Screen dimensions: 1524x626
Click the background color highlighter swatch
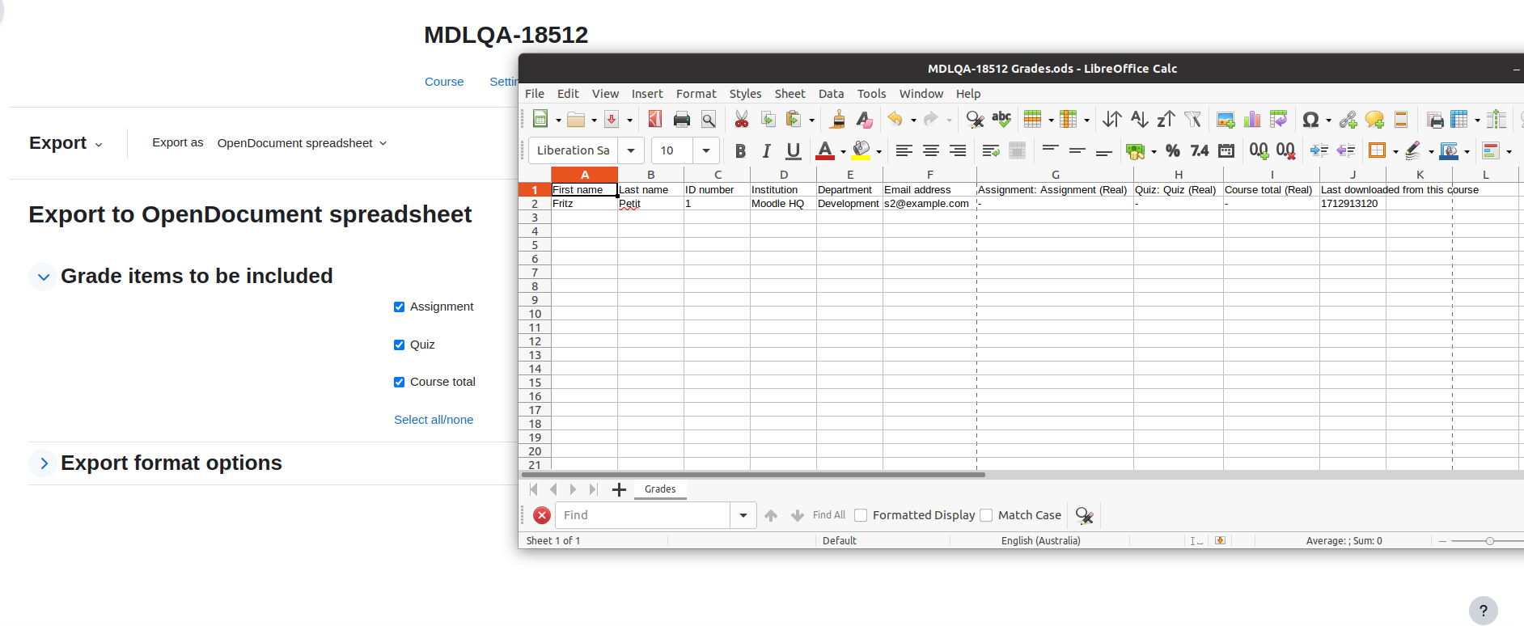[x=861, y=150]
